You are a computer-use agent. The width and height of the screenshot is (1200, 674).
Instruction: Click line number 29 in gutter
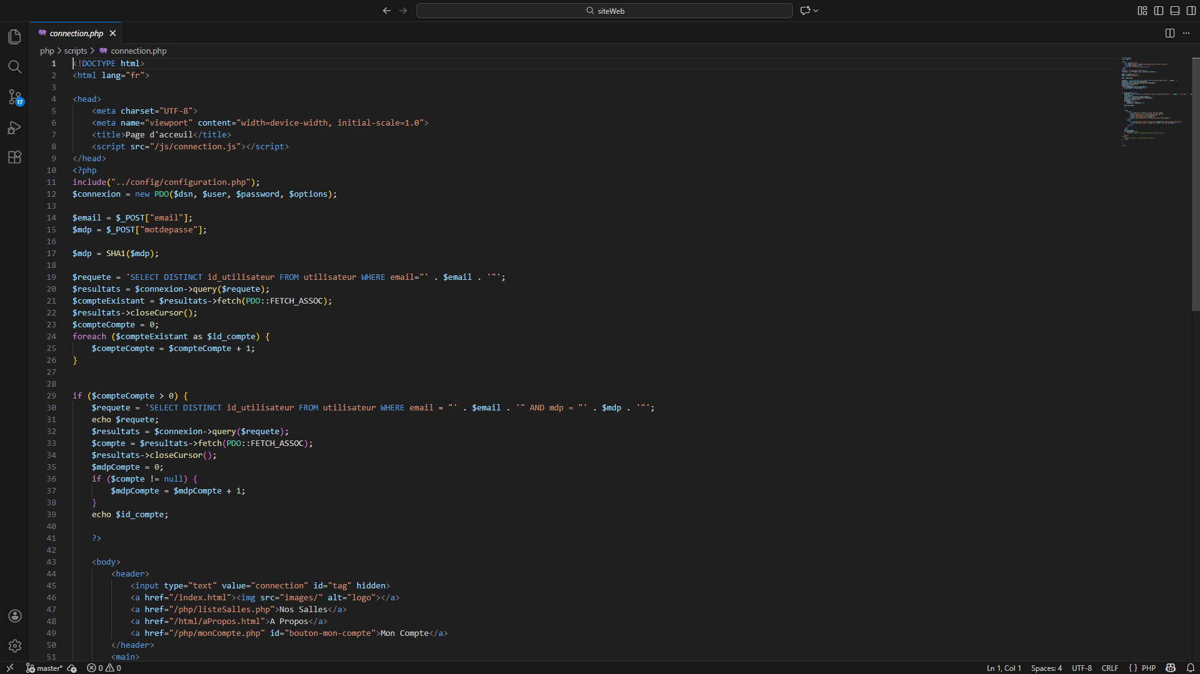[x=51, y=395]
